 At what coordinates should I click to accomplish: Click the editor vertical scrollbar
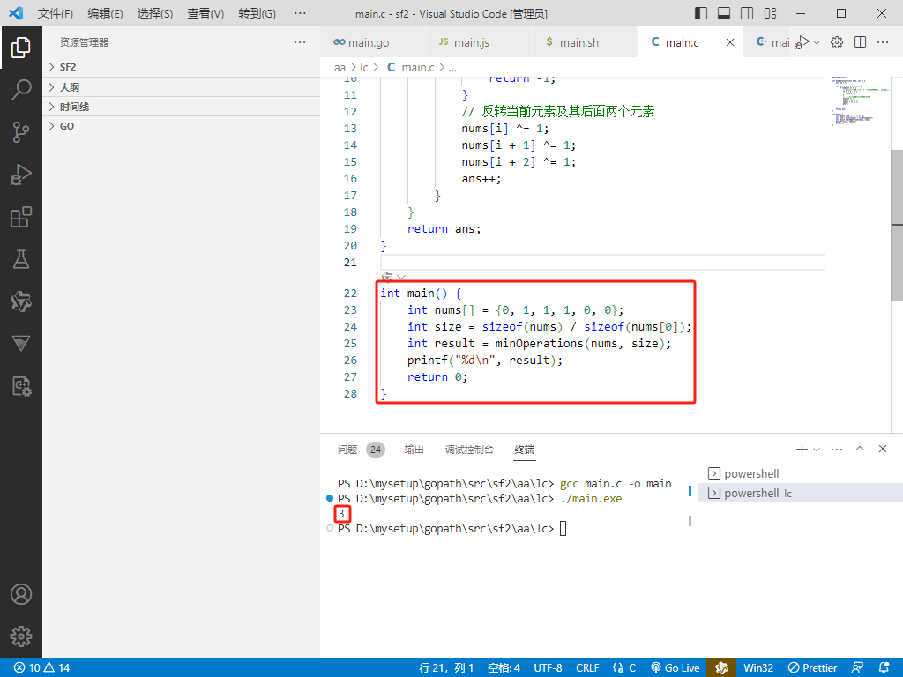(897, 225)
